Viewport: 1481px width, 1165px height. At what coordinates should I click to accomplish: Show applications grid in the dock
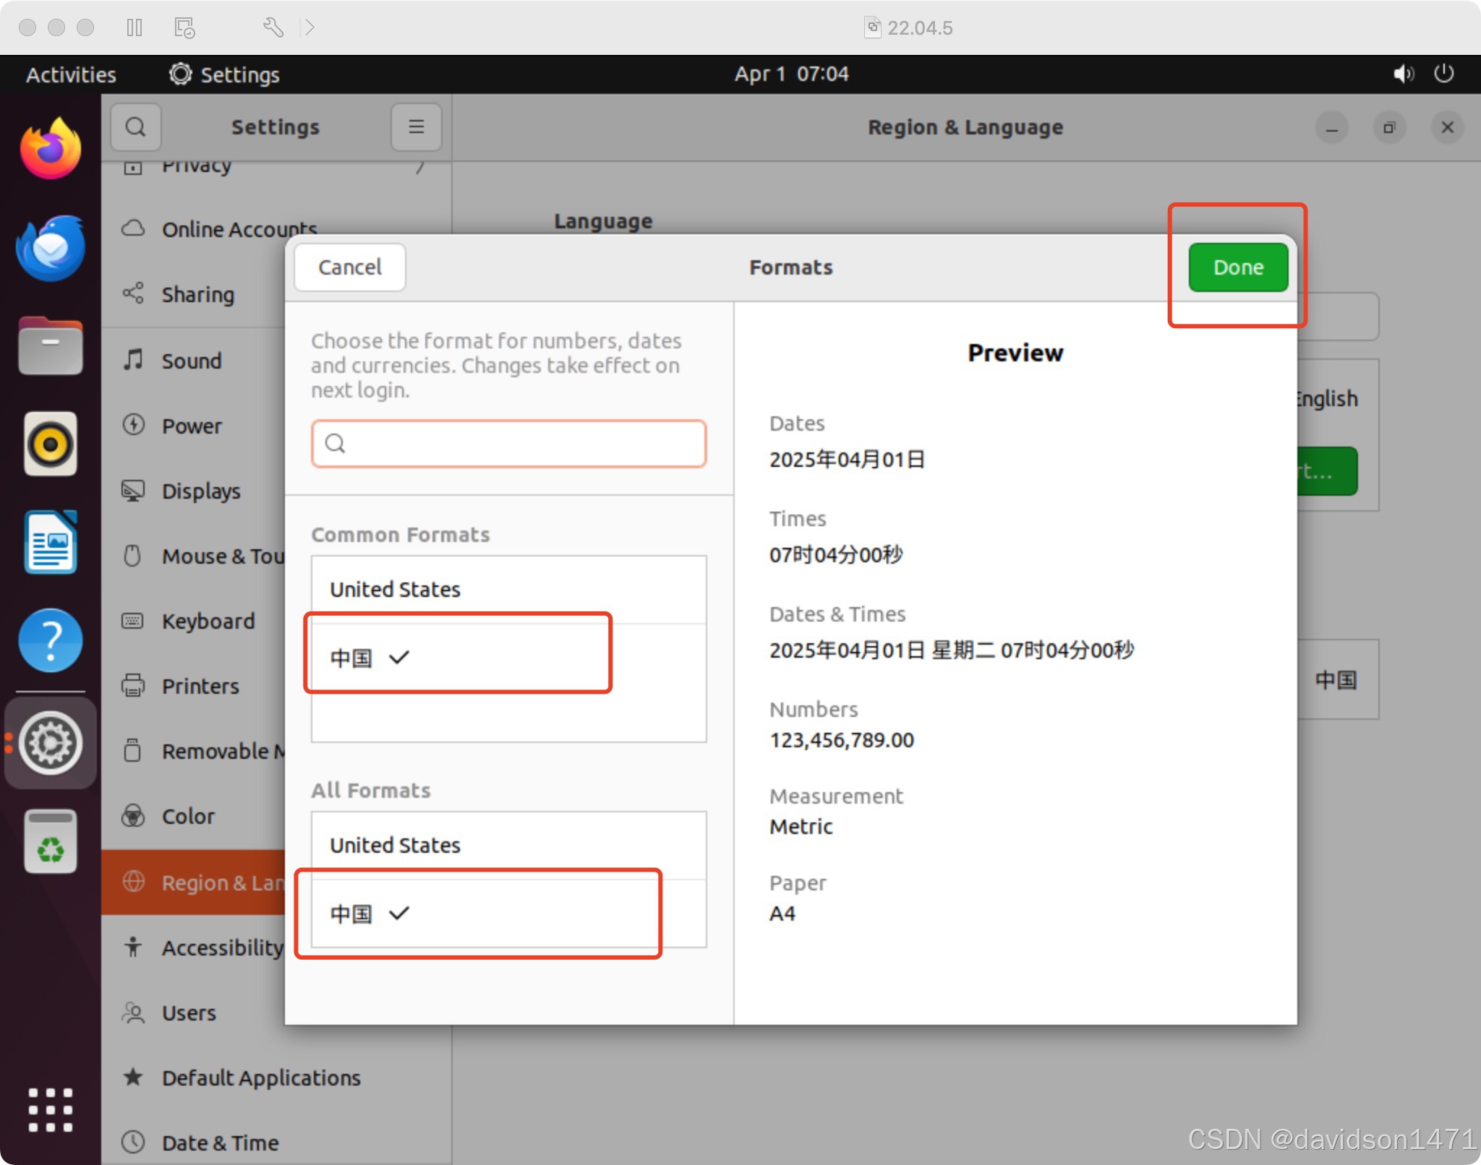pyautogui.click(x=50, y=1109)
